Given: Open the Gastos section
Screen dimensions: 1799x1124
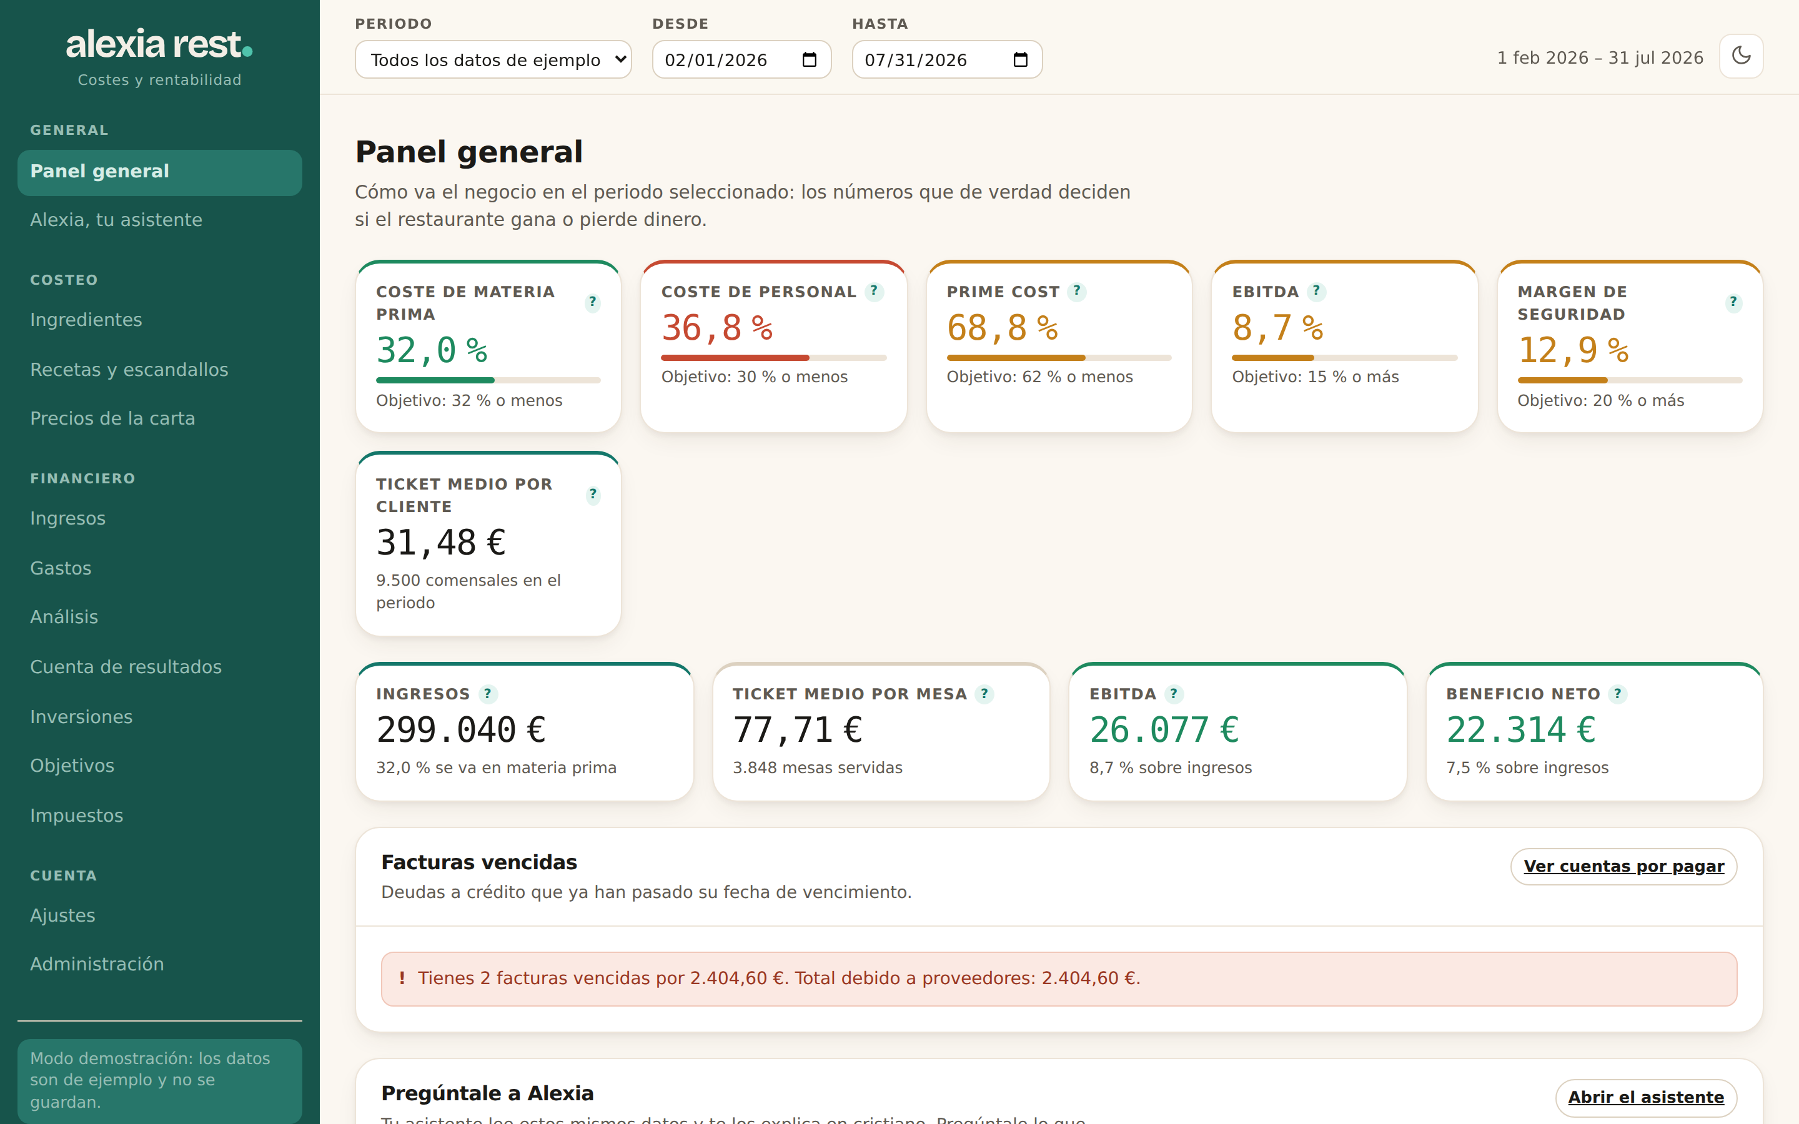Looking at the screenshot, I should pyautogui.click(x=160, y=568).
